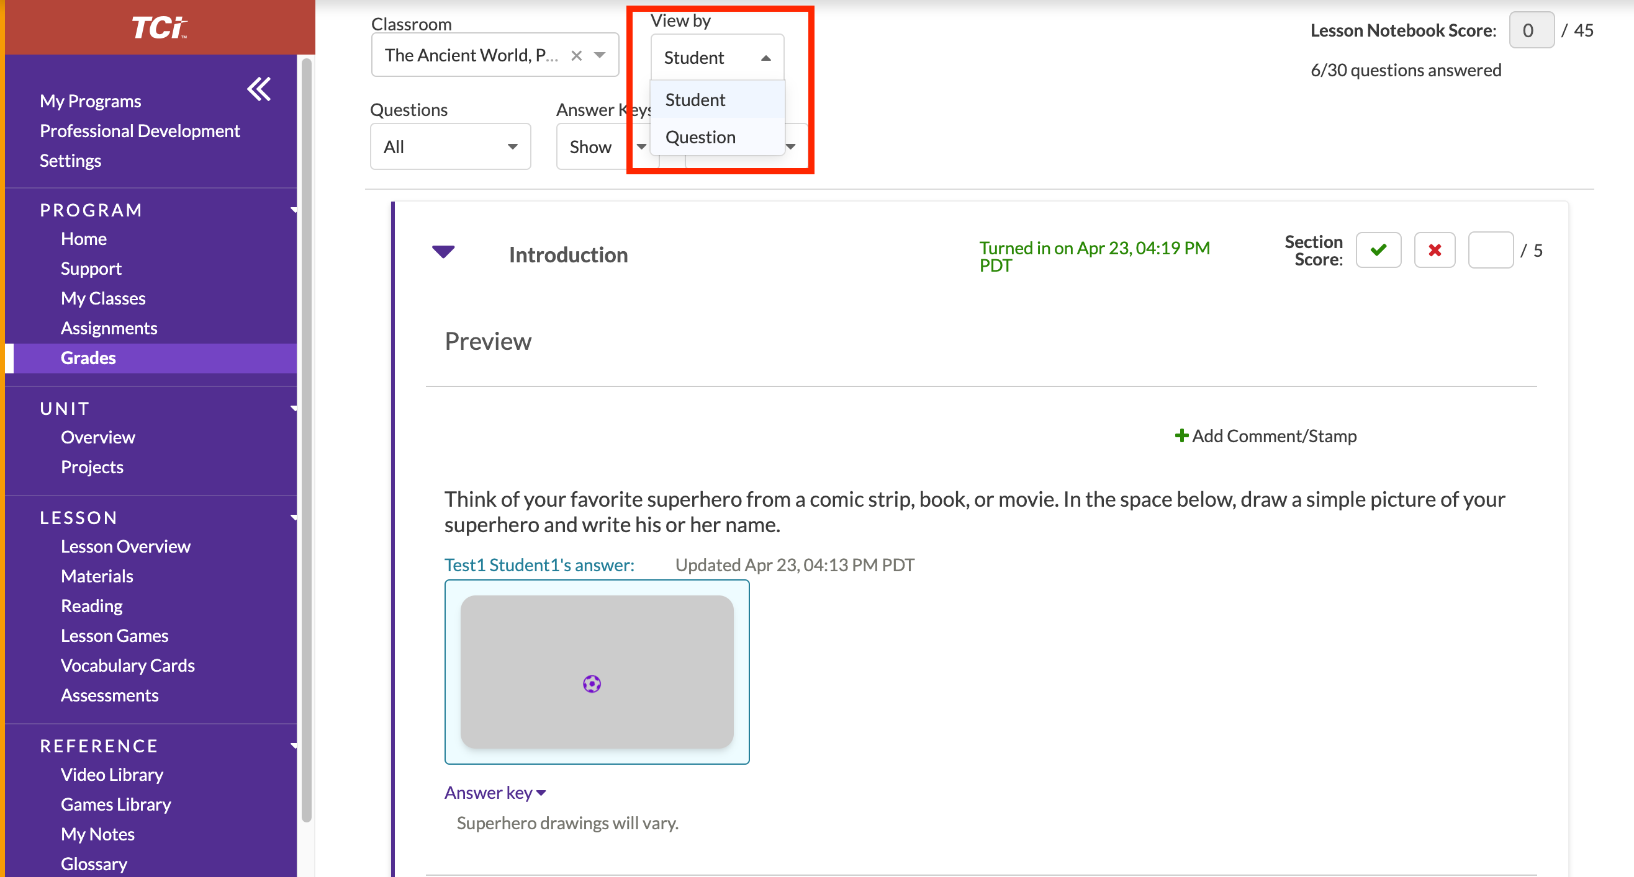Choose Student in View by list
The height and width of the screenshot is (877, 1634).
click(x=695, y=99)
